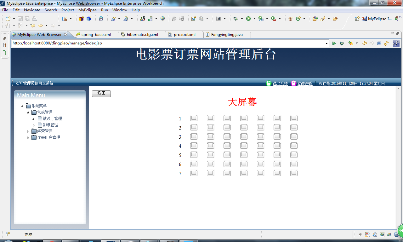Screen dimensions: 403x242
Task: Open the Navigate menu
Action: click(x=32, y=10)
